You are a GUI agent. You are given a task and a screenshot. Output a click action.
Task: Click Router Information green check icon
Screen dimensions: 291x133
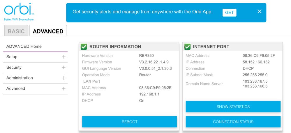point(84,47)
